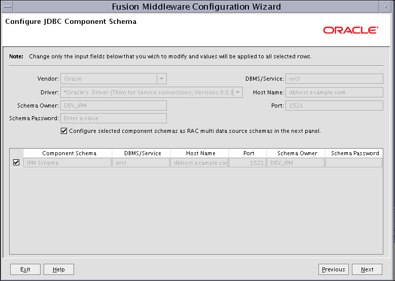Click the DEV_IPM table cell
This screenshot has width=395, height=281.
[296, 163]
